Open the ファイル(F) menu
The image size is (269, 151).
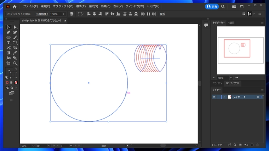point(30,6)
